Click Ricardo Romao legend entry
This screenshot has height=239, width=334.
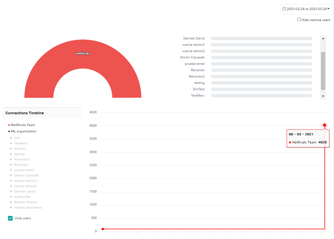[25, 202]
